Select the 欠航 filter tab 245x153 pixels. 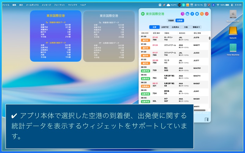pos(186,27)
